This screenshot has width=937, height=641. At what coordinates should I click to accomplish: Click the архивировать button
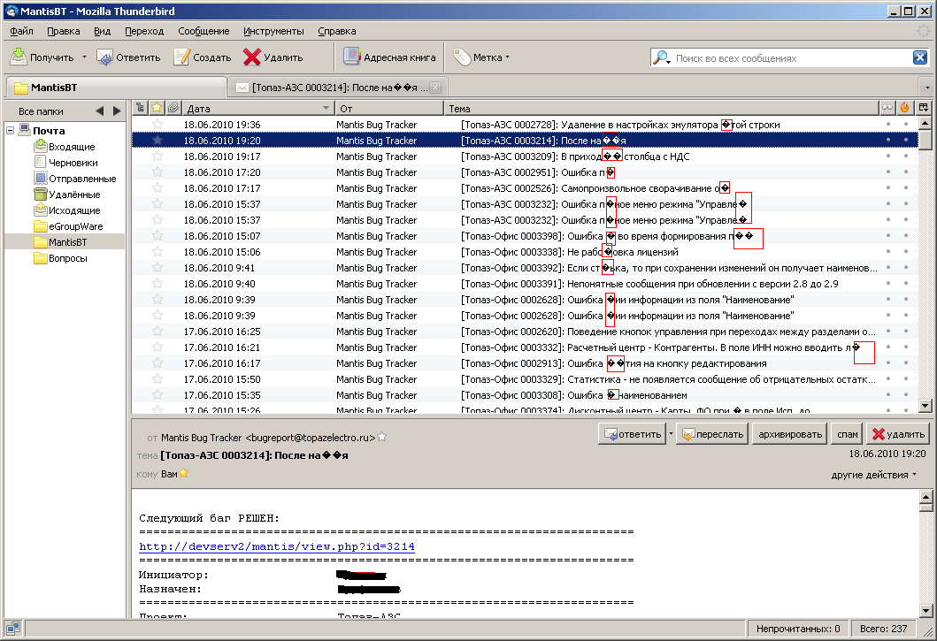(x=790, y=434)
